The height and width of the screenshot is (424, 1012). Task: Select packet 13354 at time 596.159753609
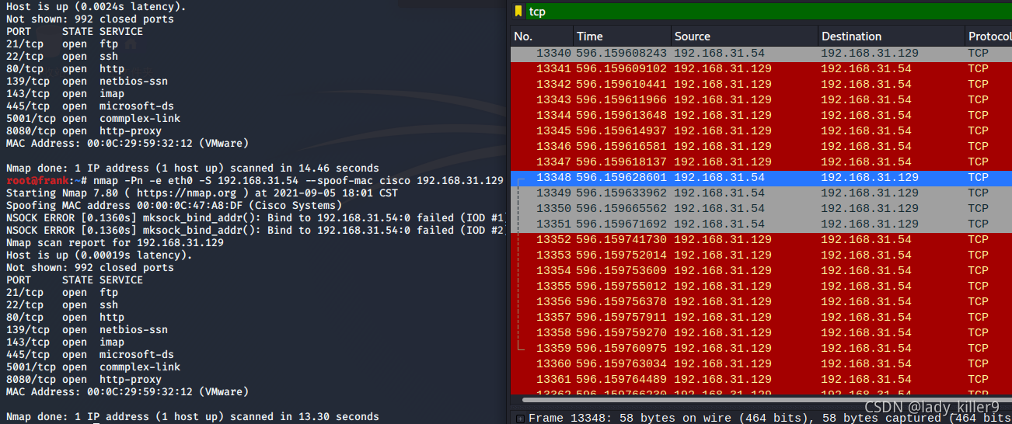point(761,271)
